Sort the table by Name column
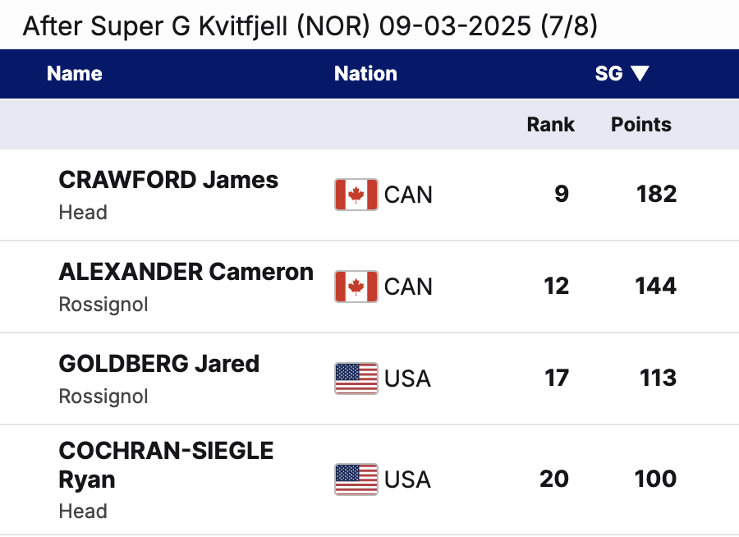The width and height of the screenshot is (739, 537). pyautogui.click(x=75, y=74)
